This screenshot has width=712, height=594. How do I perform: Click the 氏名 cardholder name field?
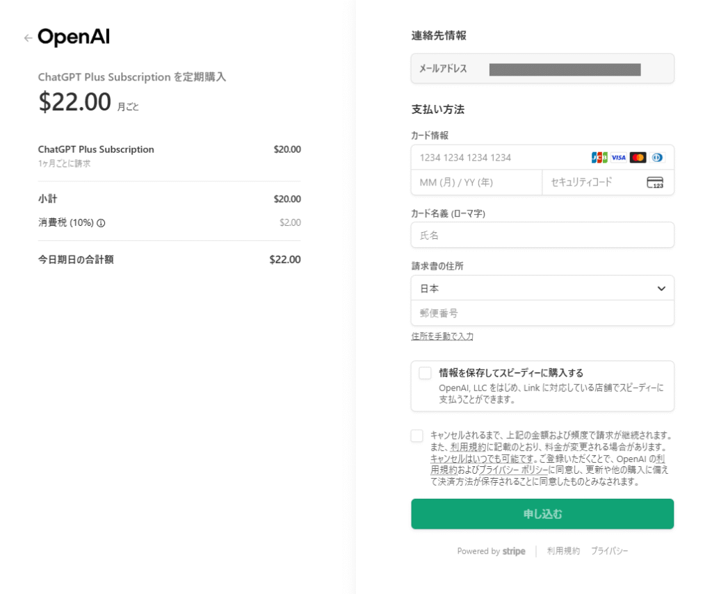coord(542,236)
